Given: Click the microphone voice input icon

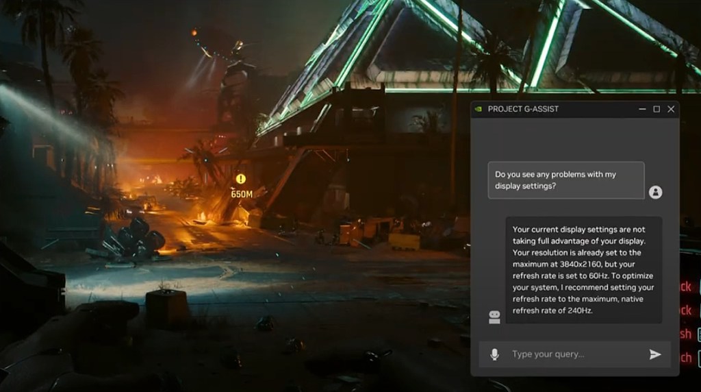Looking at the screenshot, I should tap(494, 354).
